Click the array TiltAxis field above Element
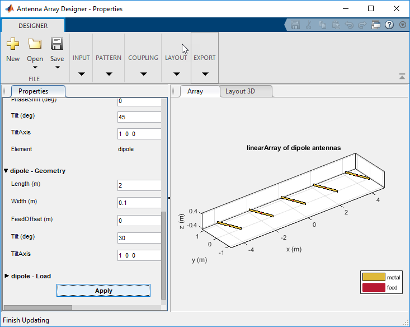 pos(139,134)
